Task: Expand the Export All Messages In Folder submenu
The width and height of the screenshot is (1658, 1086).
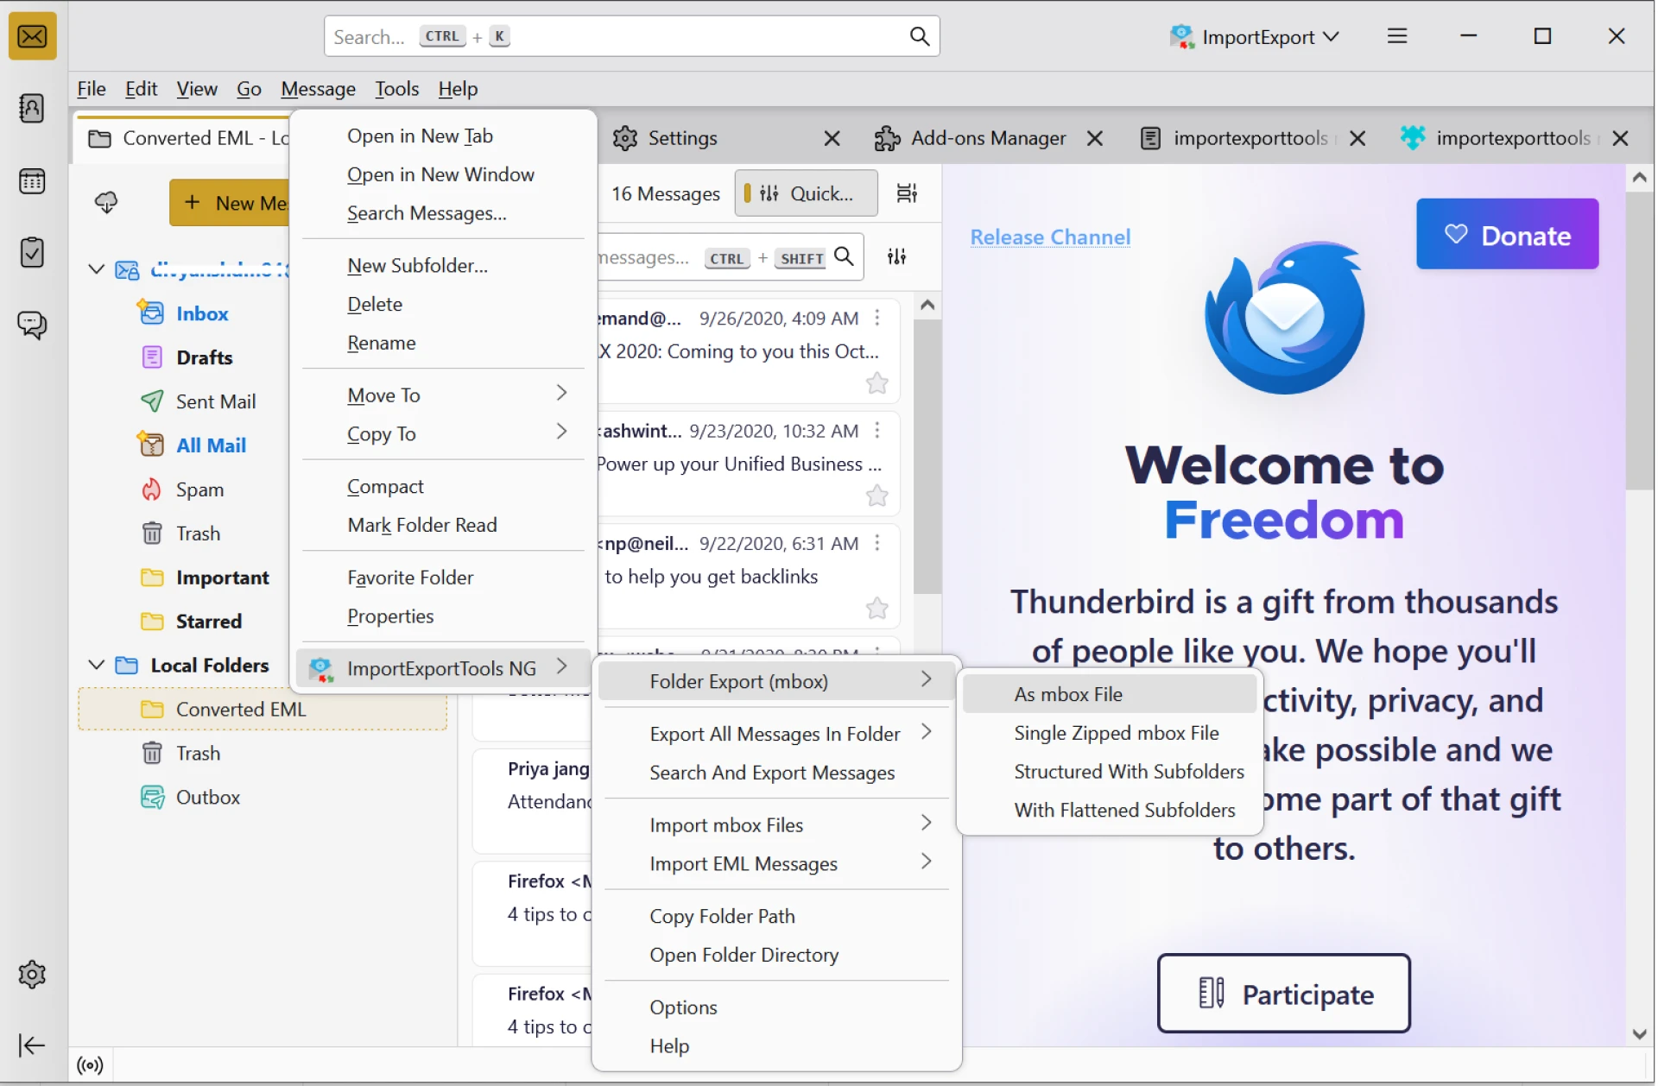Action: (x=775, y=734)
